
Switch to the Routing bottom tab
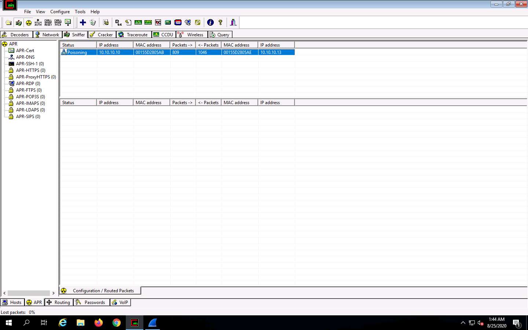point(59,302)
